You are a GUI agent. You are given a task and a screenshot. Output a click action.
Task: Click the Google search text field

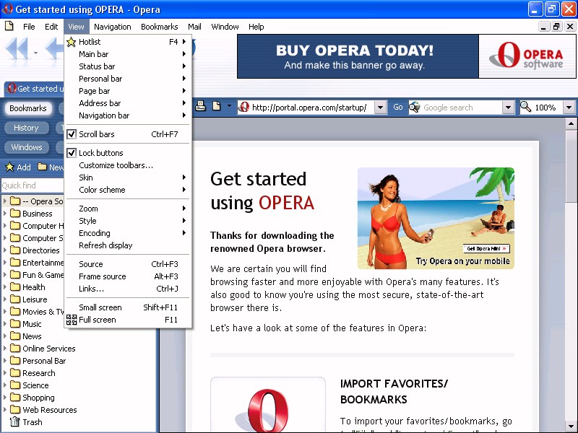click(461, 108)
